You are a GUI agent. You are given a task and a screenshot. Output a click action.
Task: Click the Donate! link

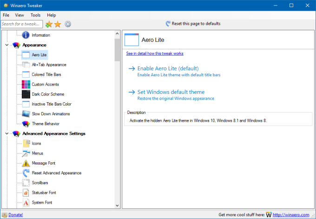click(15, 215)
